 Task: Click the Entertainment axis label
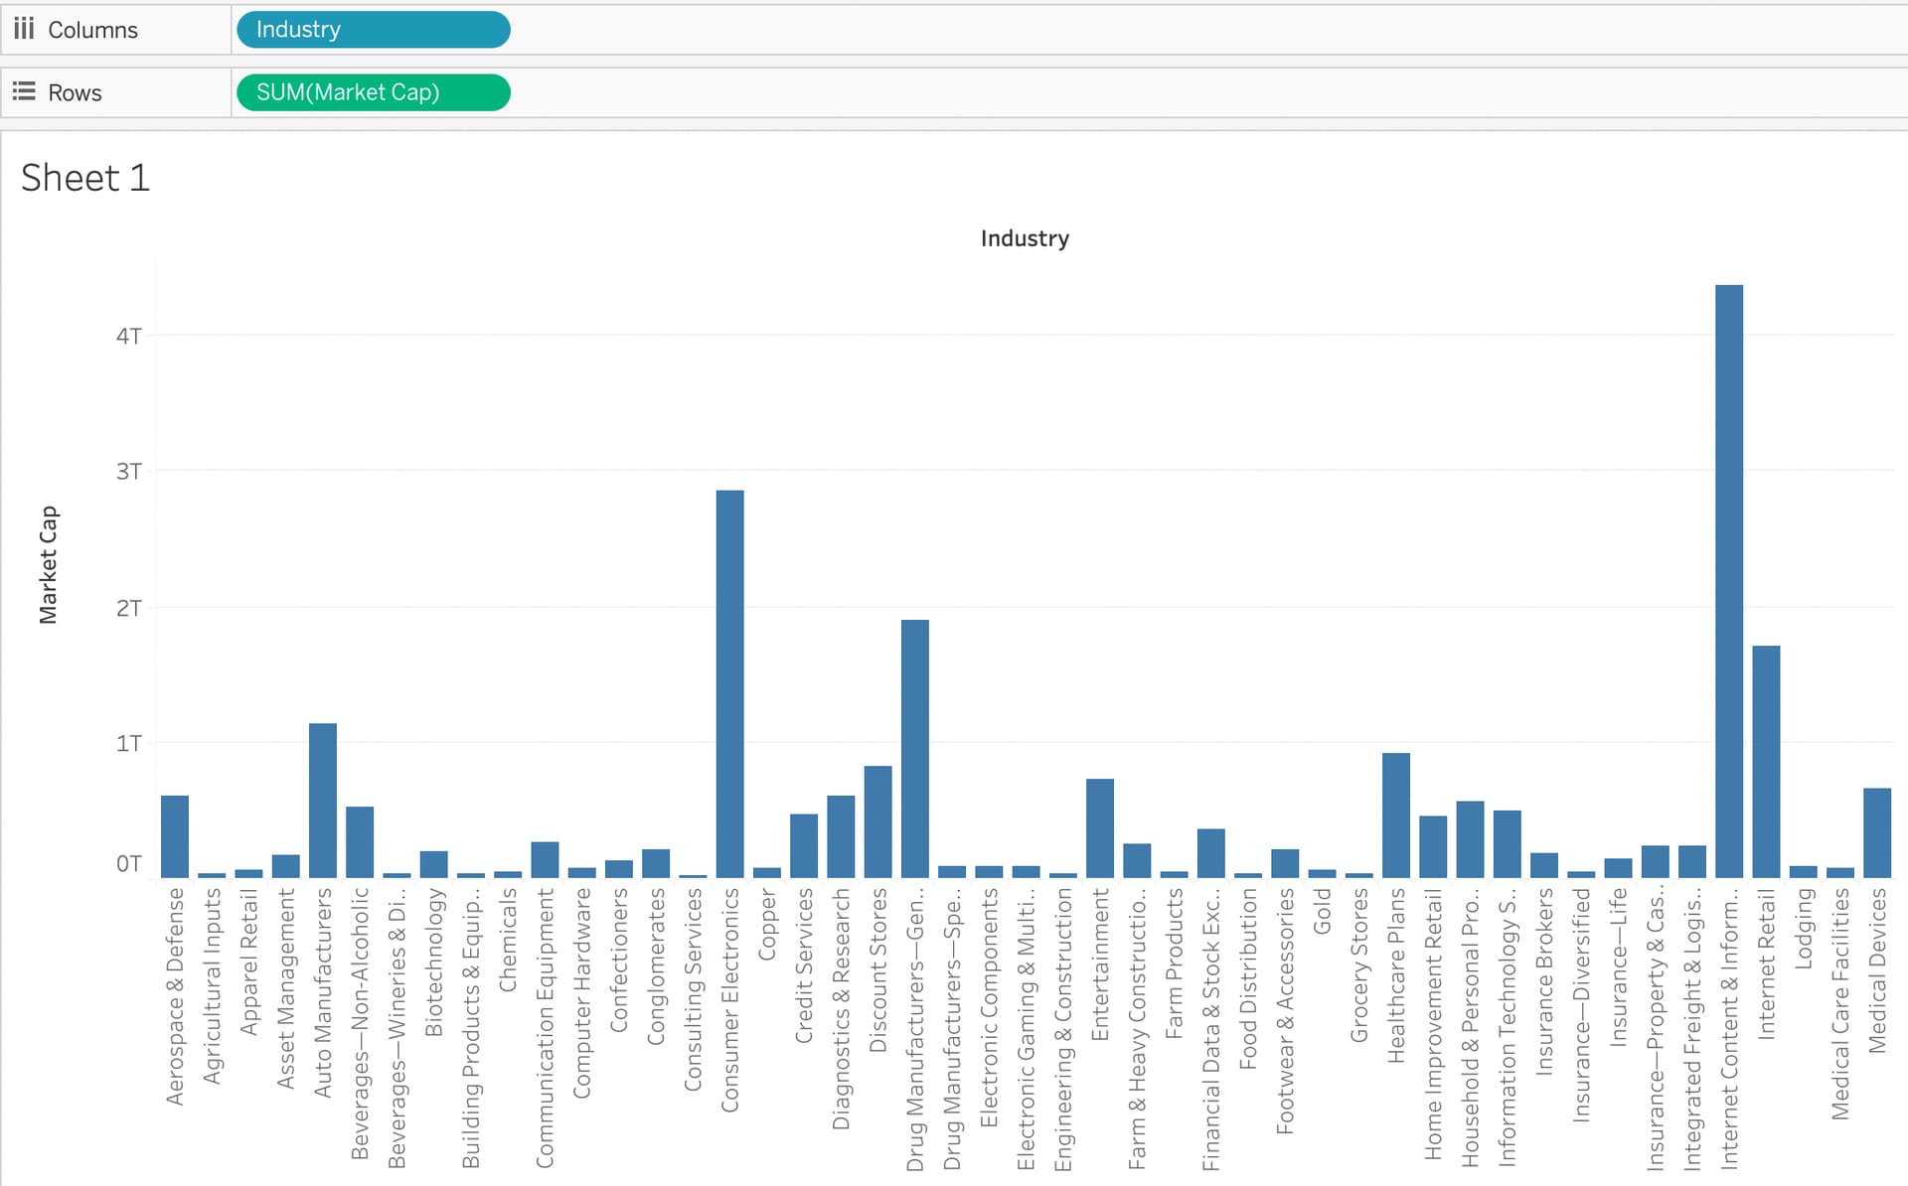[1099, 964]
